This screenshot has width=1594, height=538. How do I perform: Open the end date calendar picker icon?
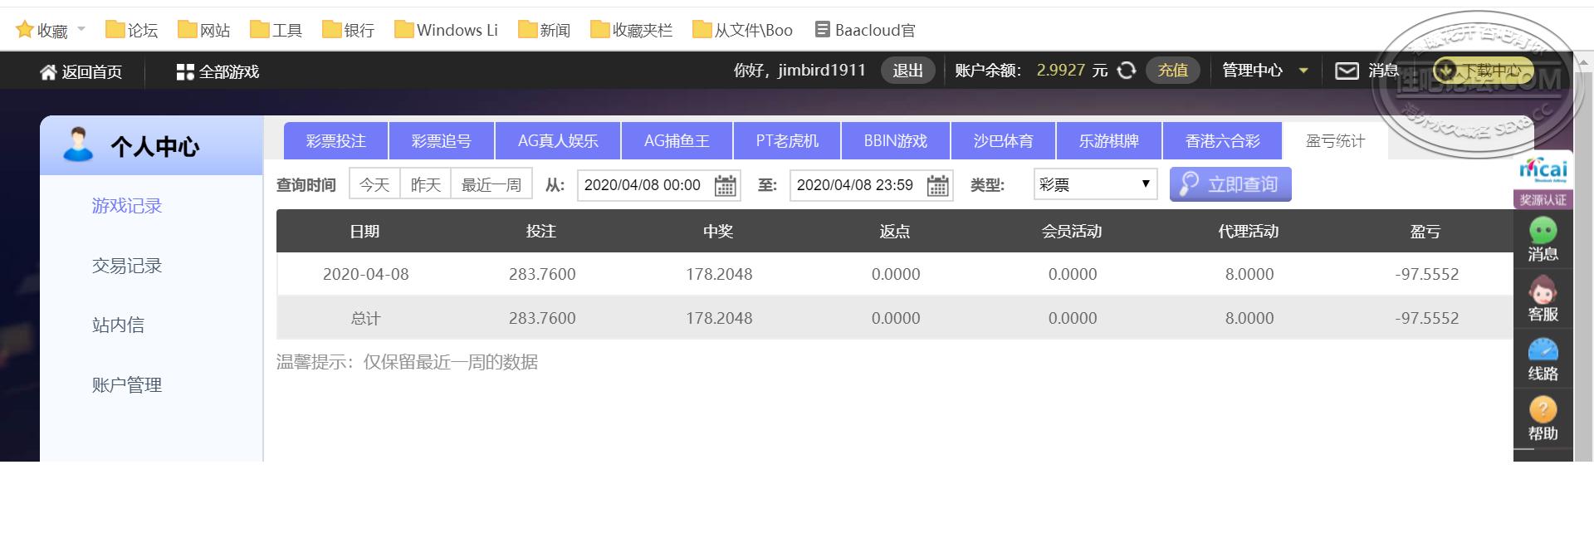tap(937, 185)
